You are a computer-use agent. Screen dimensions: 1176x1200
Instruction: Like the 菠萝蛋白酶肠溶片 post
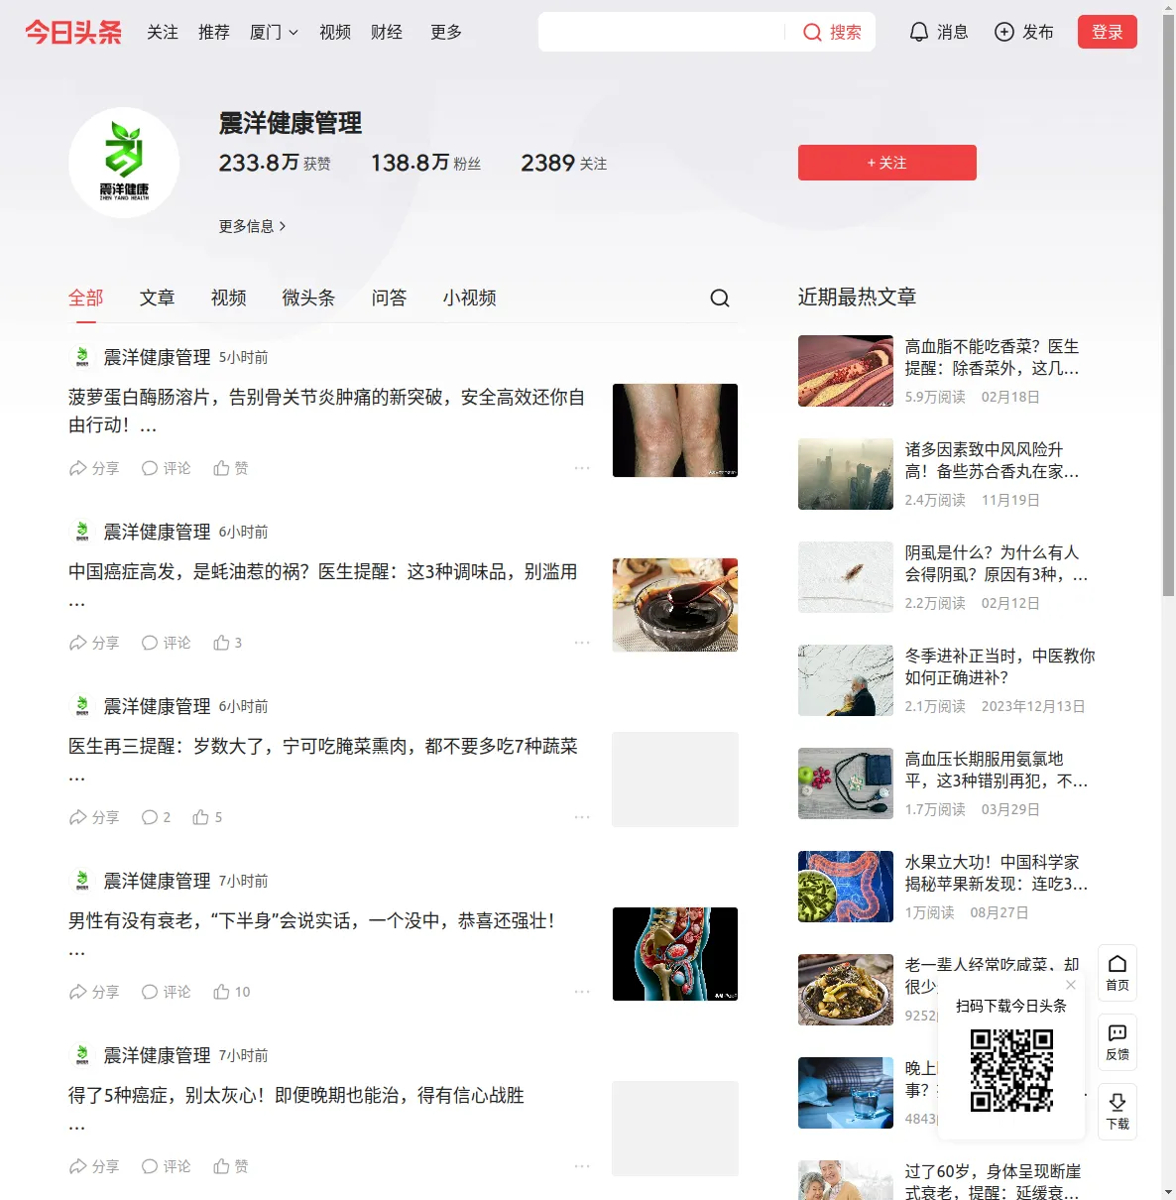point(231,468)
